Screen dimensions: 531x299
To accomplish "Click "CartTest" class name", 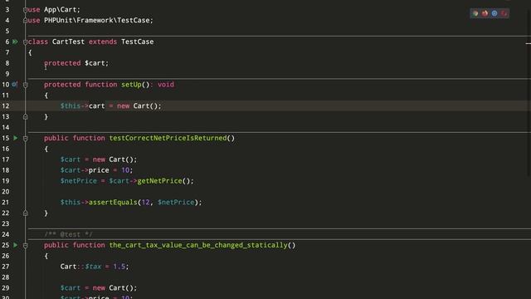I will pyautogui.click(x=68, y=42).
